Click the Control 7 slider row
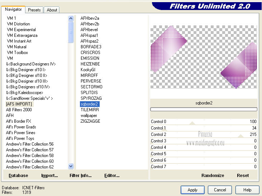This screenshot has width=262, height=196. (204, 167)
